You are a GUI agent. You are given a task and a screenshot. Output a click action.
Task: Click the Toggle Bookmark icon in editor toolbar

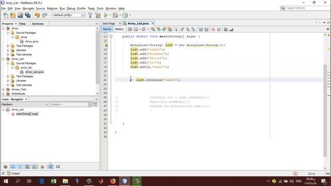(x=193, y=29)
